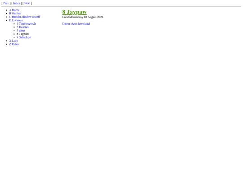
Task: Click the circle bullet beside 9 Sablefrost
Action: (x=14, y=37)
